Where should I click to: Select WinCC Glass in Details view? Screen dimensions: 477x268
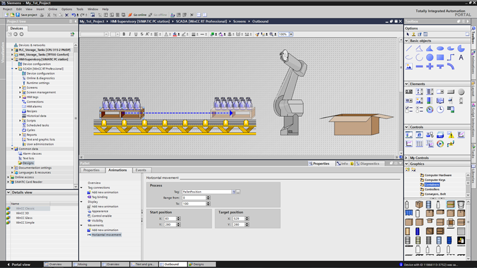click(24, 218)
